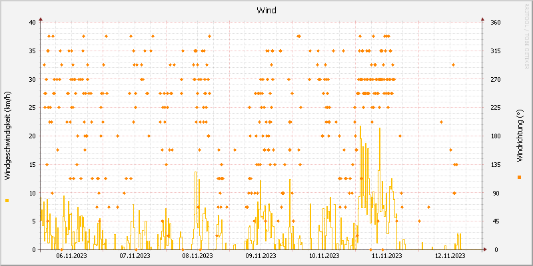Click the date label 08.11.2023
Screen dimensions: 533x266
pos(197,255)
